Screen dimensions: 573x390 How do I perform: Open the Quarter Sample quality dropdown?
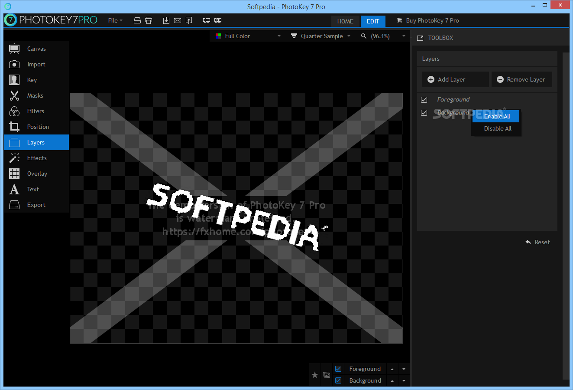click(320, 36)
